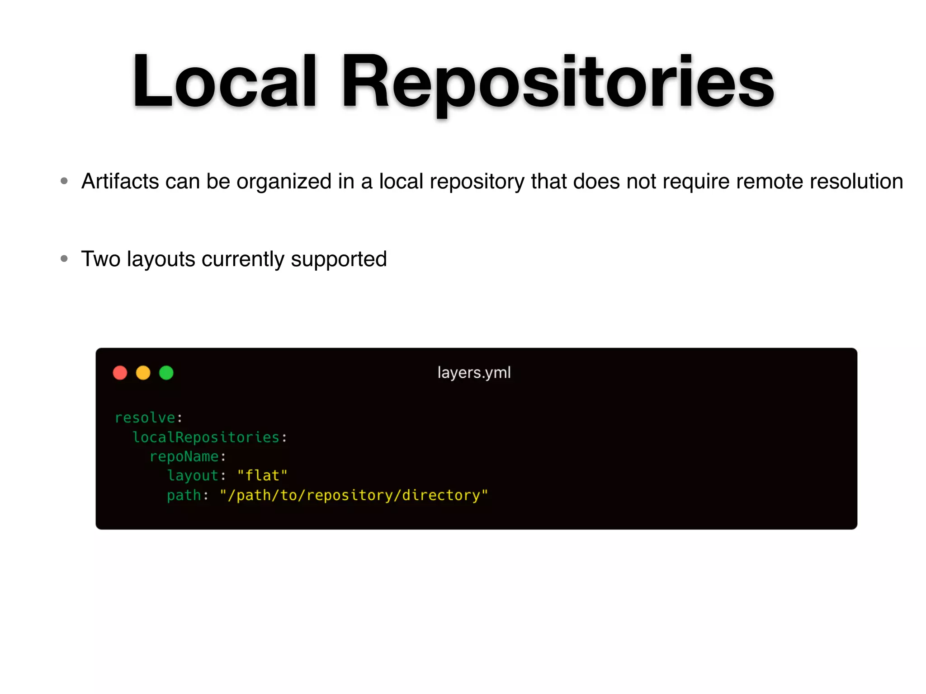Click the word 'Local' in heading

[225, 81]
